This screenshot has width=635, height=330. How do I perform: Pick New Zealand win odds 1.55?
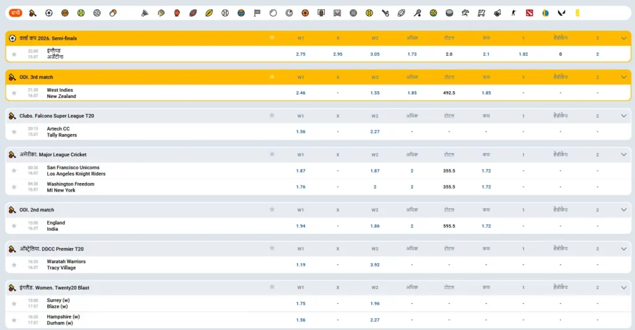[x=375, y=92]
